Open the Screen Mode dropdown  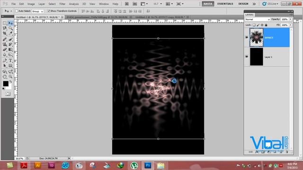(x=180, y=4)
